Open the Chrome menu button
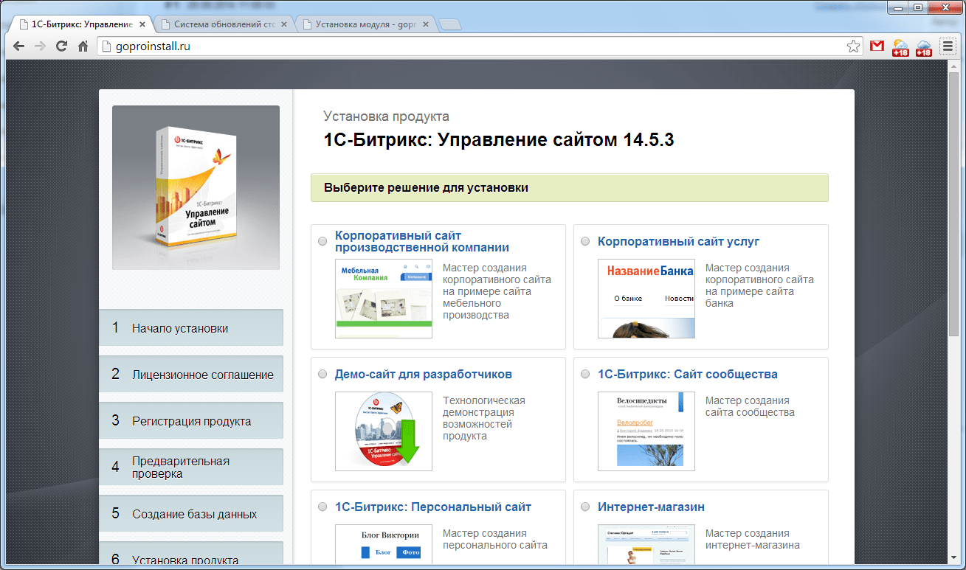Image resolution: width=966 pixels, height=570 pixels. (948, 46)
